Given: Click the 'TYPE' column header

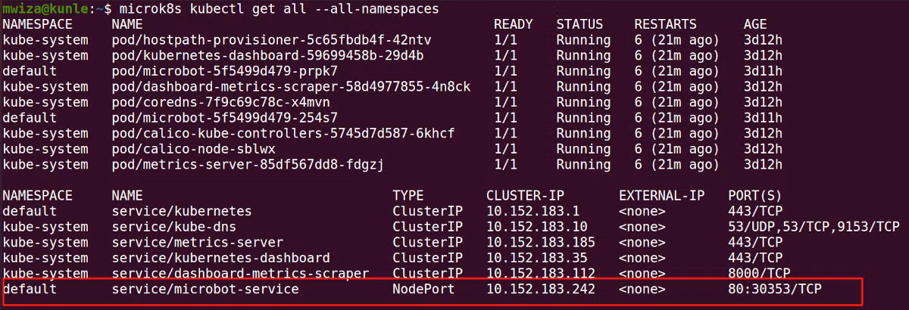Looking at the screenshot, I should click(x=408, y=196).
